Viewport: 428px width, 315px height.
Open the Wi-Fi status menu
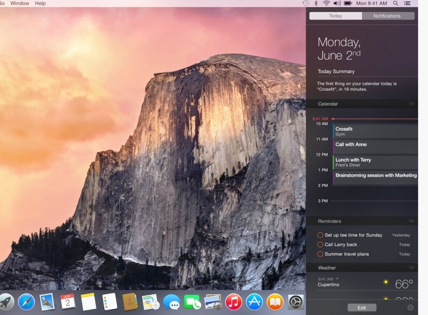coord(326,3)
